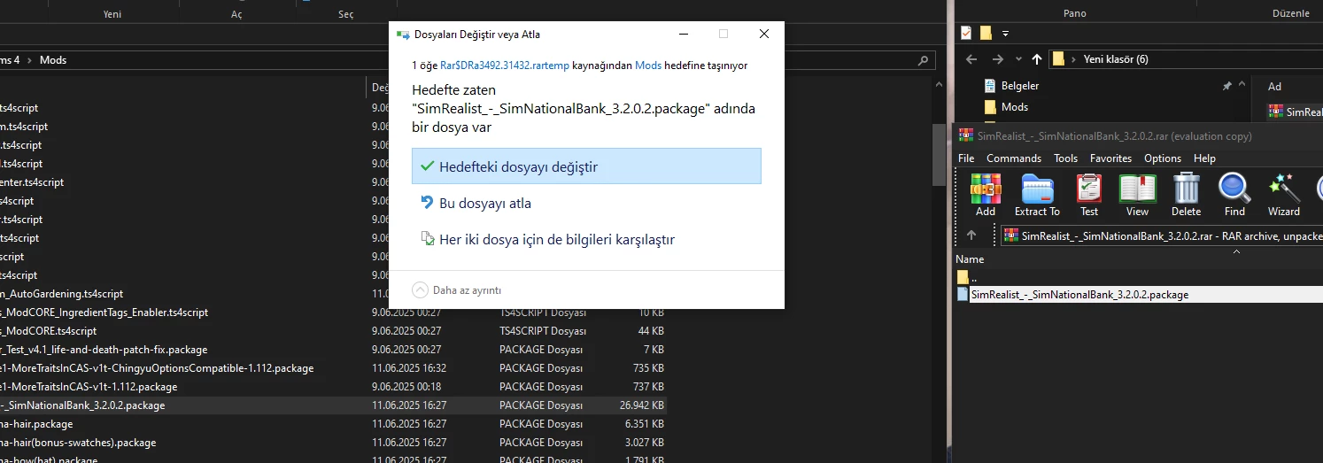1323x463 pixels.
Task: Select ModCORE_IngredientTags_Enabler.ts4script file
Action: tap(104, 313)
